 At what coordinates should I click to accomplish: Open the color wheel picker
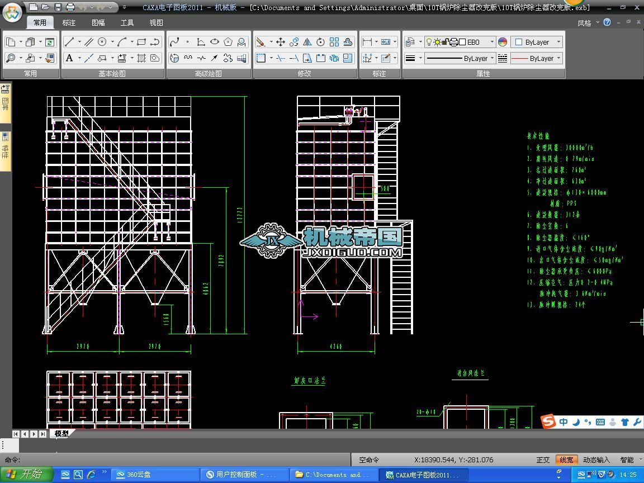[x=503, y=42]
